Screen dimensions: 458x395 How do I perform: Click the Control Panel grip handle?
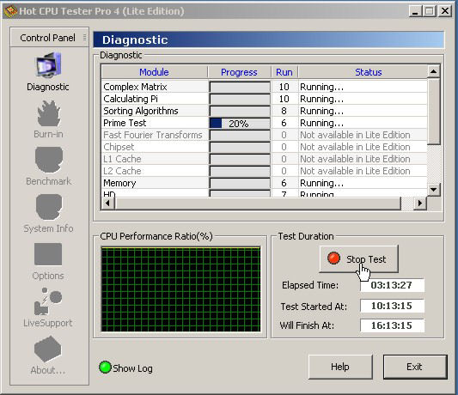[84, 38]
